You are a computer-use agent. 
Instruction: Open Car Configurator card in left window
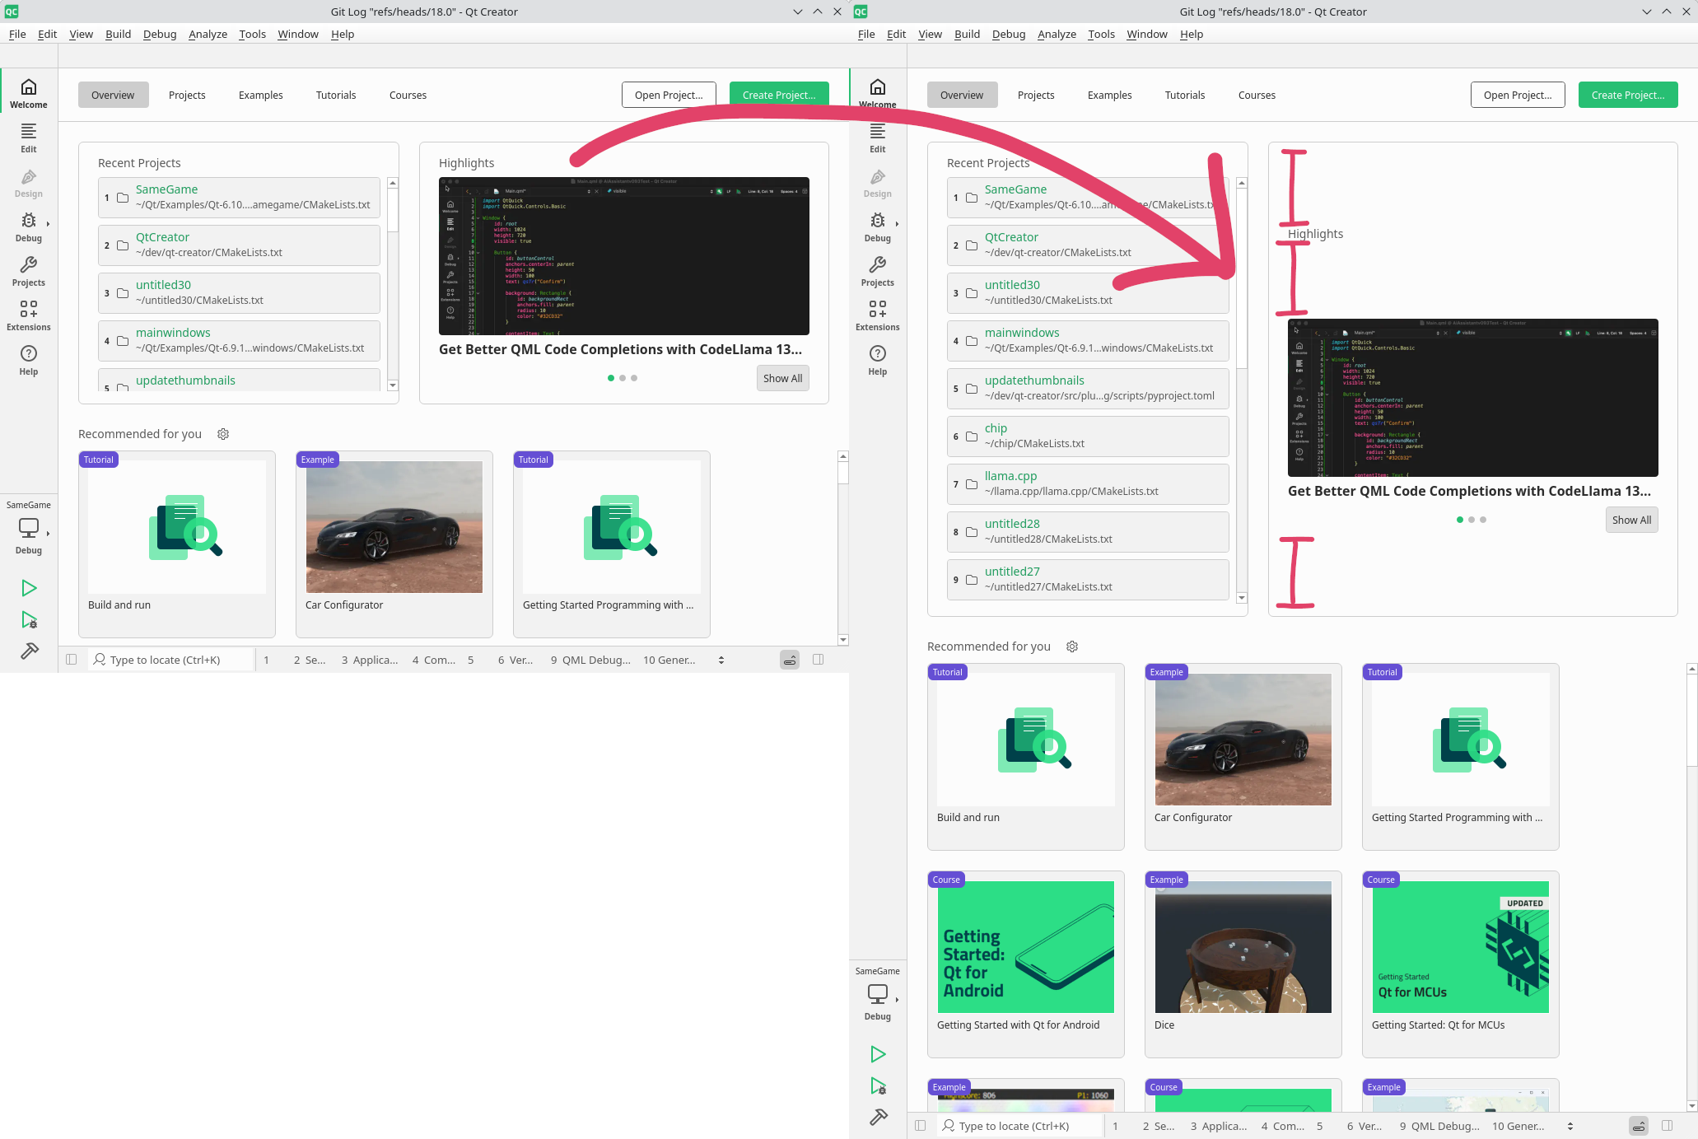394,544
